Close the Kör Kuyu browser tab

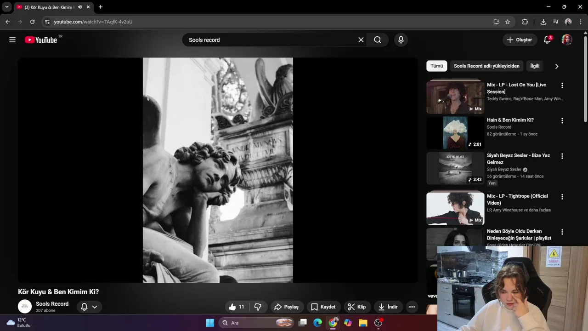tap(88, 7)
